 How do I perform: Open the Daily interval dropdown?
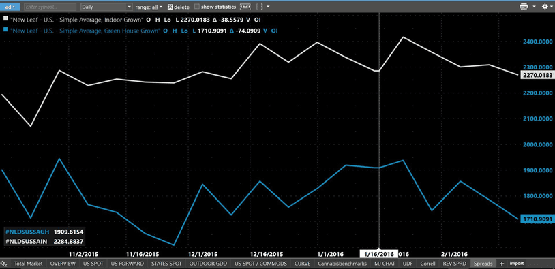(x=106, y=7)
